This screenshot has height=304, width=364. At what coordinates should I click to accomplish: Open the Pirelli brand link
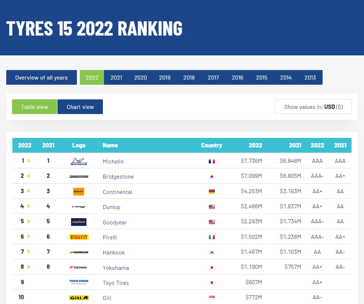[110, 238]
